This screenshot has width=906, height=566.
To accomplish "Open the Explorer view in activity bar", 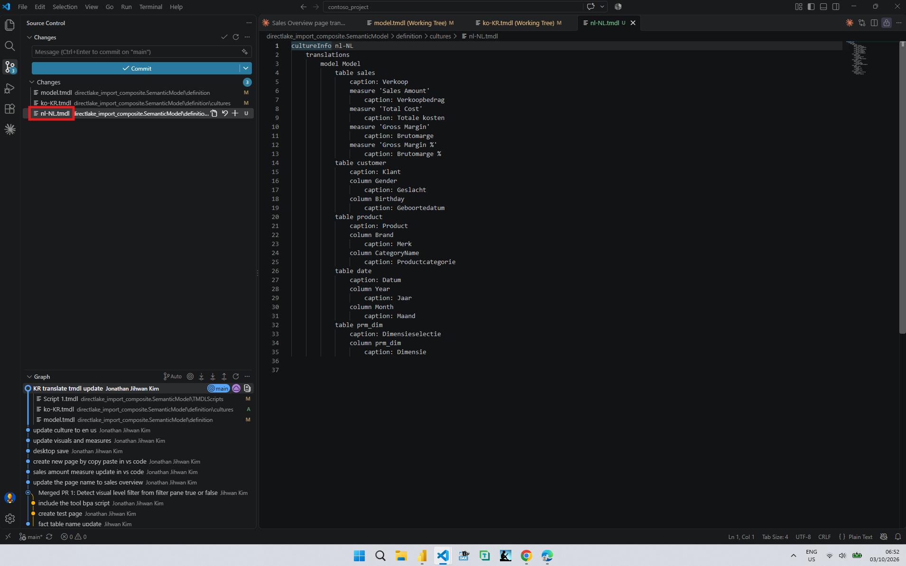I will click(x=10, y=25).
